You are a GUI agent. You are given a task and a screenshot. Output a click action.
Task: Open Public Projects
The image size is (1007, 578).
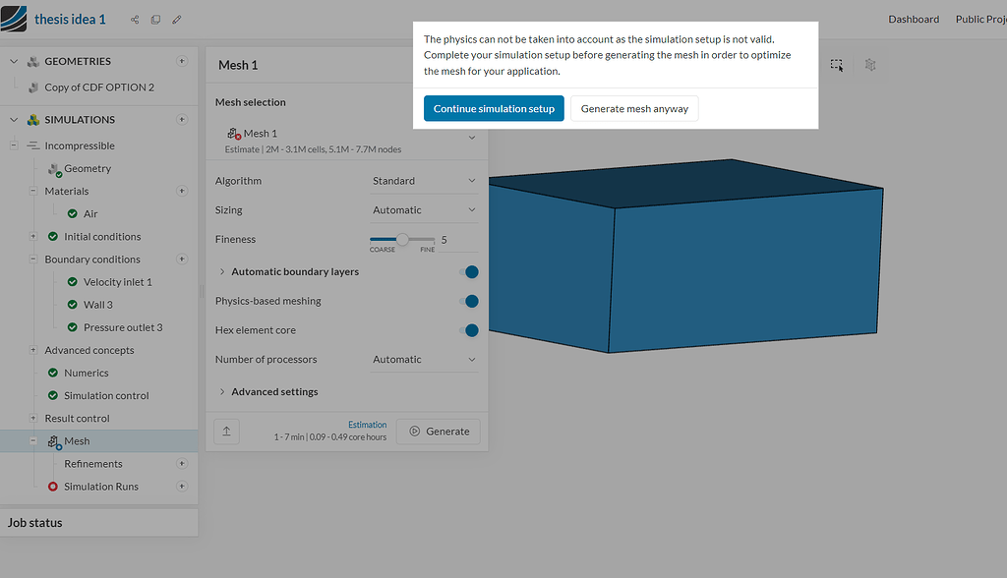[983, 18]
